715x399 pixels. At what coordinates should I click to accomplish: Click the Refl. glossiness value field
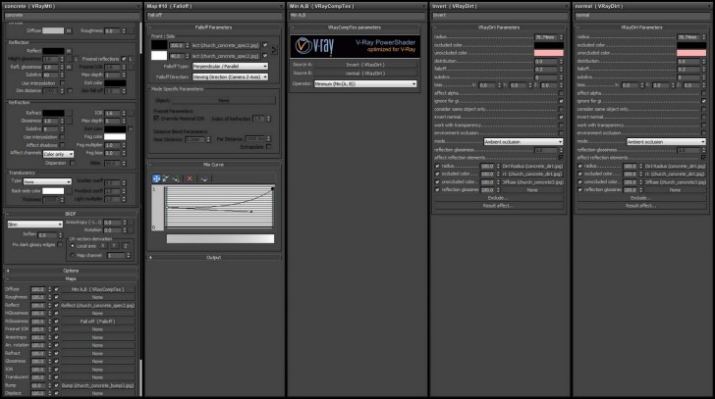[51, 67]
